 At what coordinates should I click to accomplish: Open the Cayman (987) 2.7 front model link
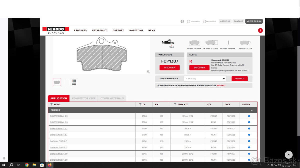point(58,141)
